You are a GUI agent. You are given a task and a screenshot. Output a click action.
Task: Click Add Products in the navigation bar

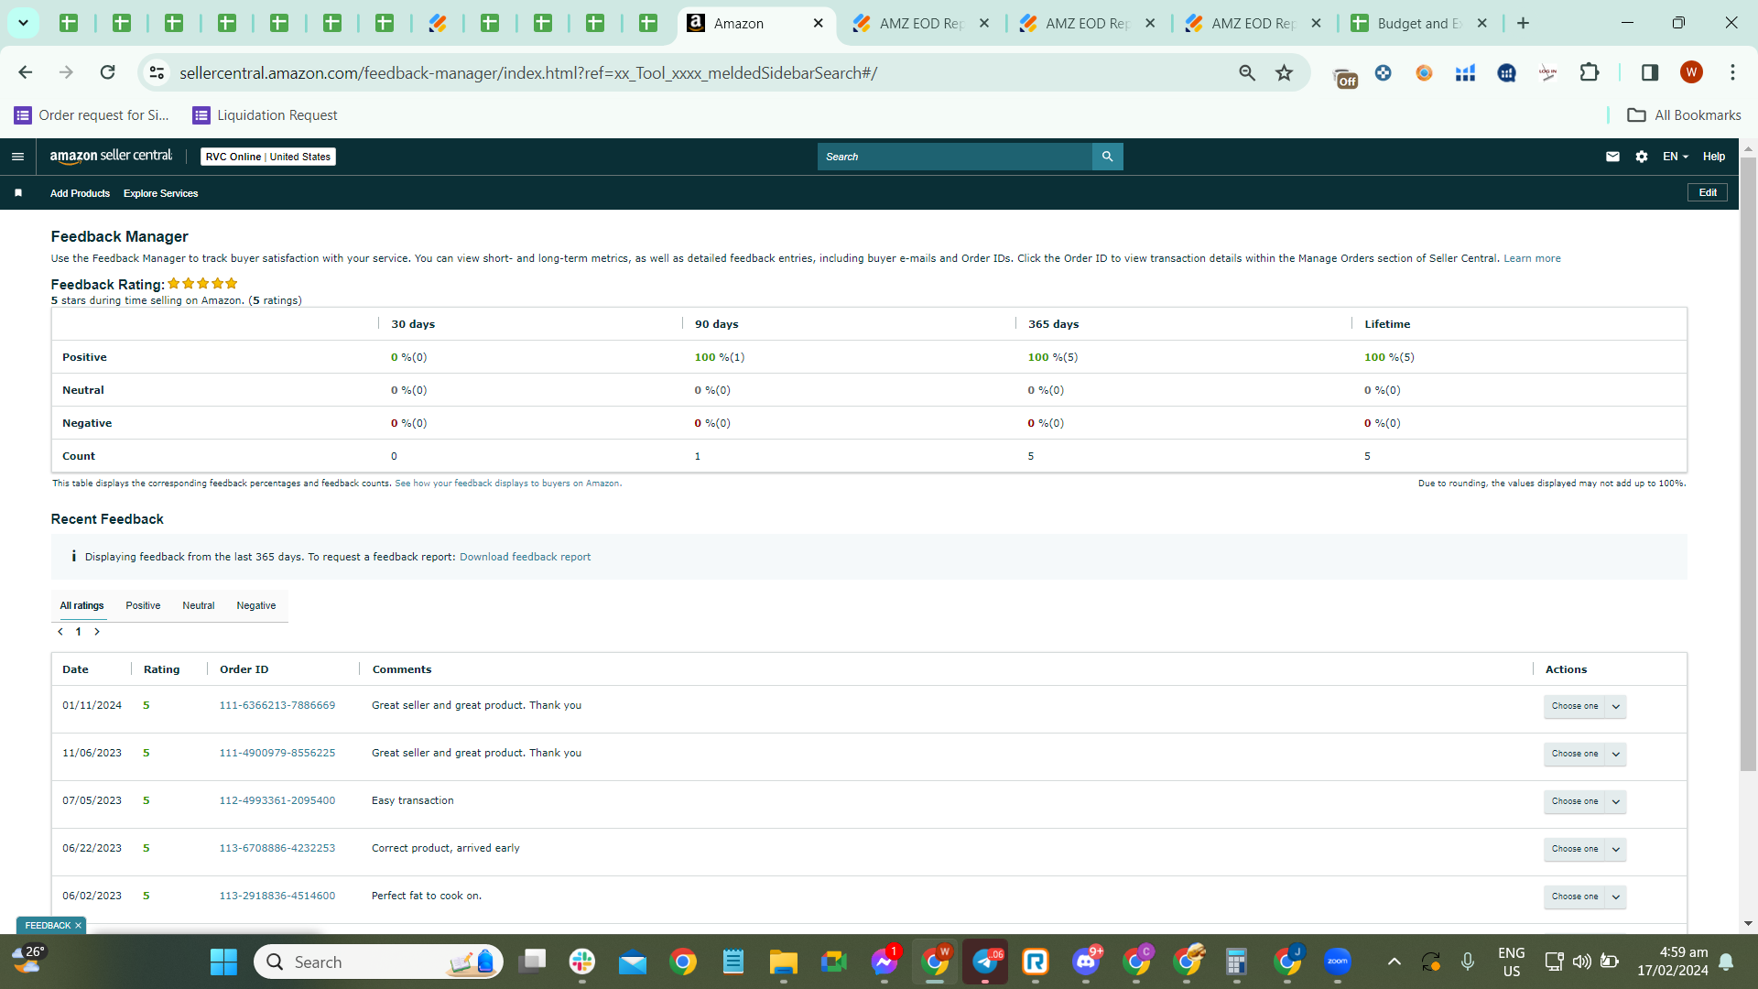80,193
